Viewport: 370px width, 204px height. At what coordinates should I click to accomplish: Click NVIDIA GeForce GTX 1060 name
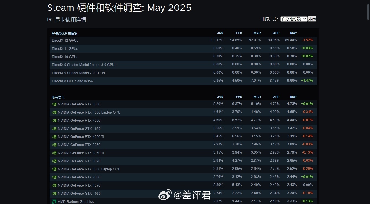pos(79,194)
